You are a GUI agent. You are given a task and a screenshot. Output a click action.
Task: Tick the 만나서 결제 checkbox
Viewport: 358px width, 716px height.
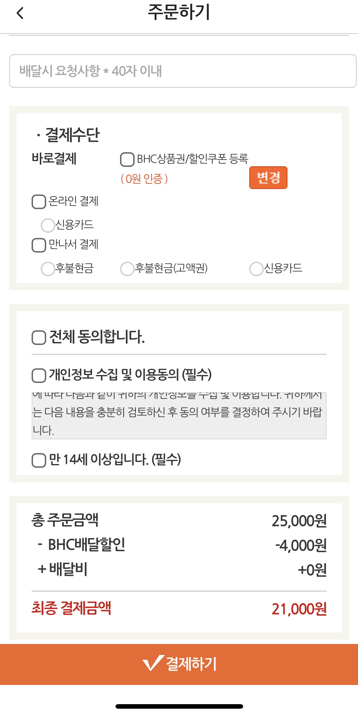point(39,245)
